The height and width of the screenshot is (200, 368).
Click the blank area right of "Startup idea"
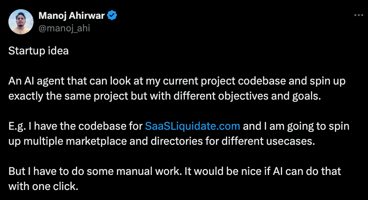click(211, 51)
